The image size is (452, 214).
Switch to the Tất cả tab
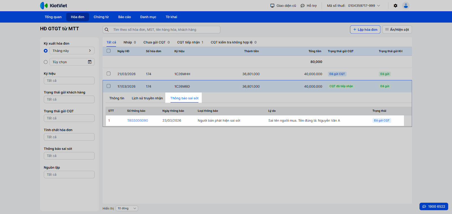pos(111,42)
